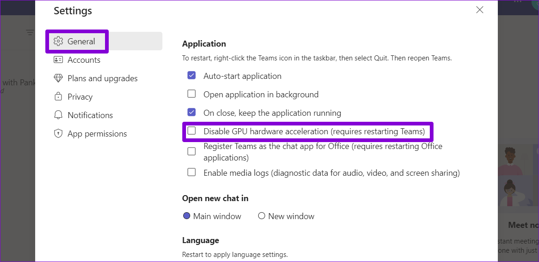
Task: Click the Language section heading
Action: point(201,240)
